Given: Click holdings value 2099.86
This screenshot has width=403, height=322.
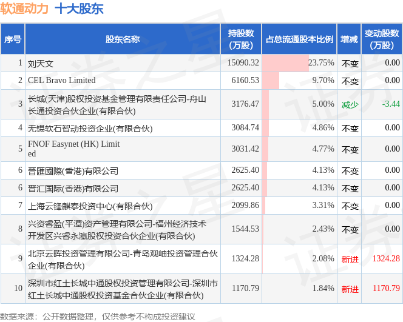Looking at the screenshot, I should [x=245, y=206].
